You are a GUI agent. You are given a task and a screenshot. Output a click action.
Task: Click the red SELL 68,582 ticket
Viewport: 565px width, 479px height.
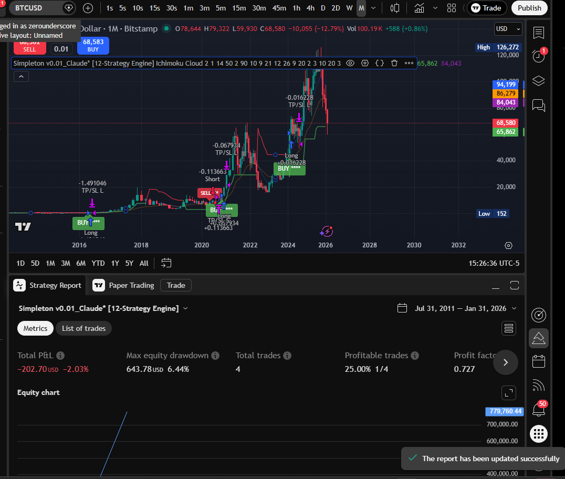tap(29, 48)
